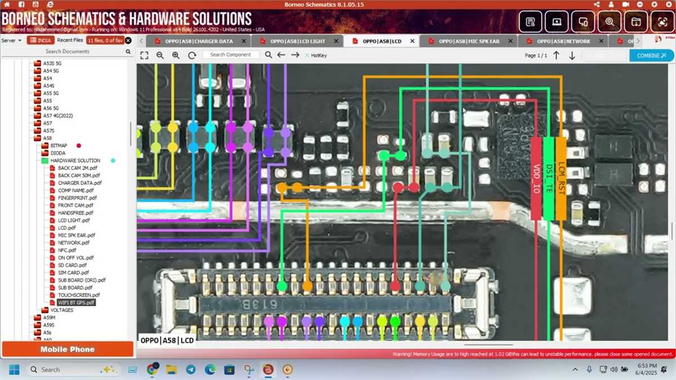Open the Server dropdown
This screenshot has height=380, width=676.
(x=11, y=41)
